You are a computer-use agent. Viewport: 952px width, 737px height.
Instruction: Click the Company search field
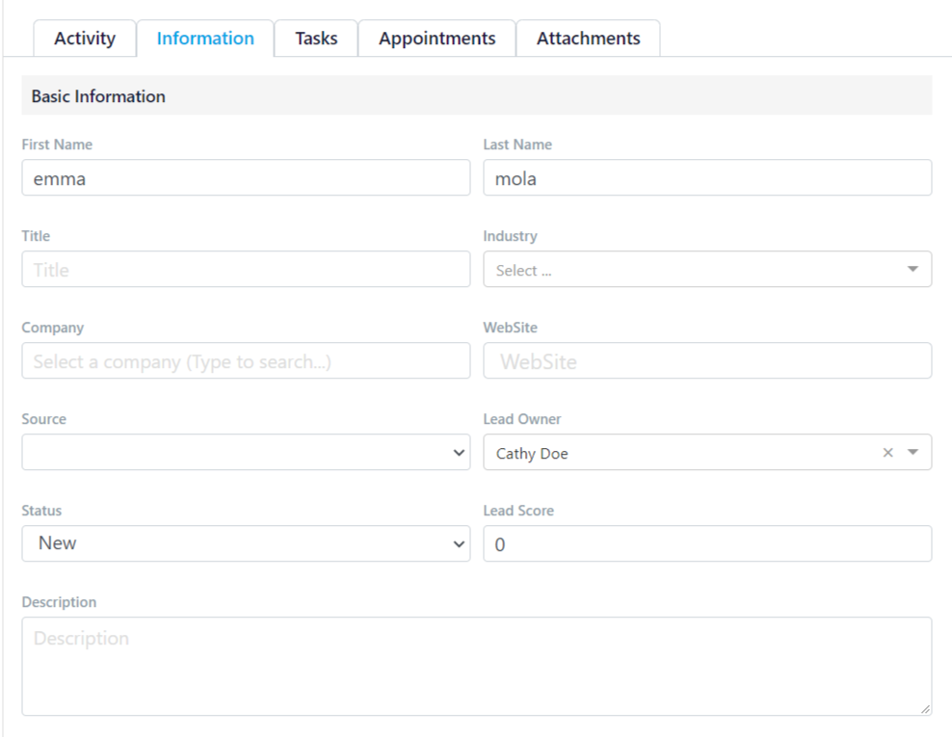(x=246, y=361)
